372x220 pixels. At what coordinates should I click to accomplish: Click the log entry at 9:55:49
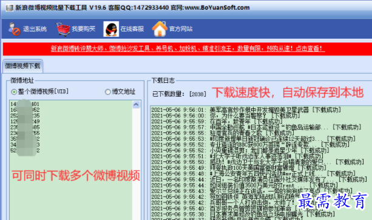pos(239,168)
